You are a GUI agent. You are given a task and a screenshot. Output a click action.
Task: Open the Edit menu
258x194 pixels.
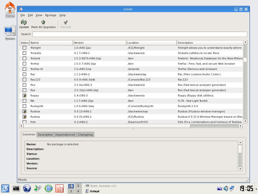click(30, 15)
